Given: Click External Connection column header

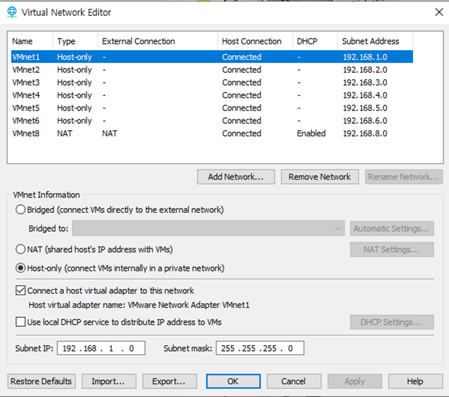Looking at the screenshot, I should (x=158, y=41).
